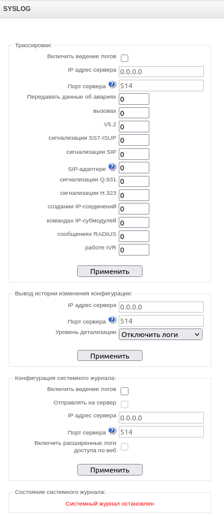The width and height of the screenshot is (224, 516).
Task: Enable logging checkbox in Трассировки section
Action: (x=124, y=58)
